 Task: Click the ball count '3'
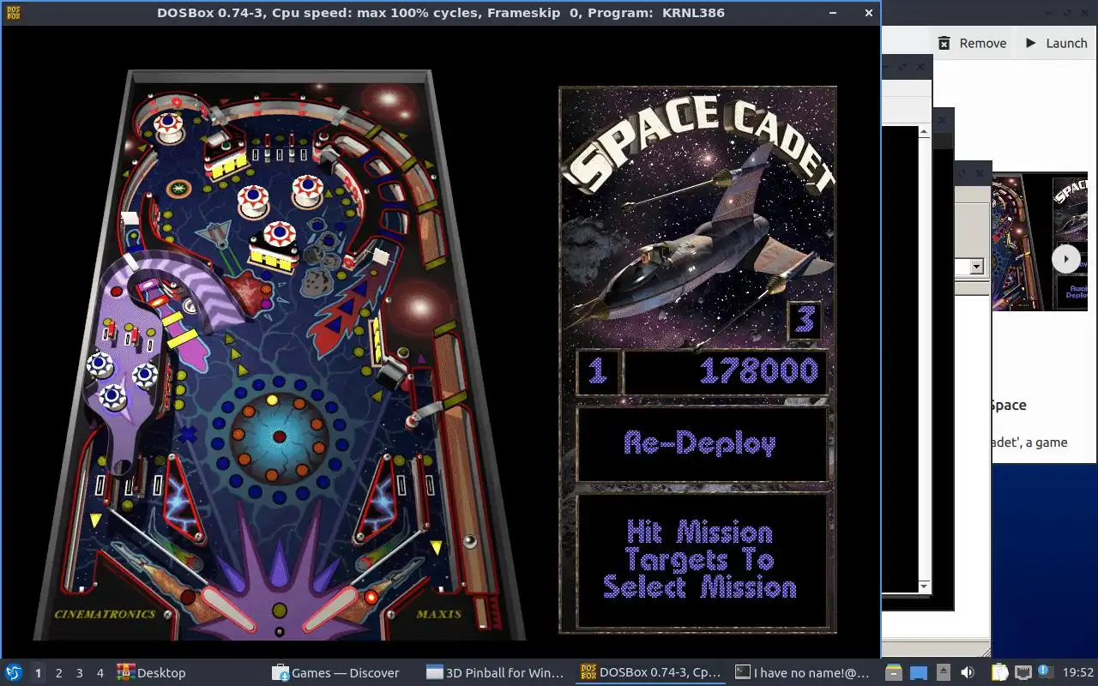coord(805,319)
